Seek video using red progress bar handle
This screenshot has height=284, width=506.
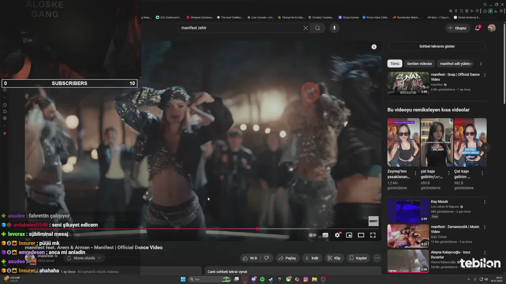point(257,229)
